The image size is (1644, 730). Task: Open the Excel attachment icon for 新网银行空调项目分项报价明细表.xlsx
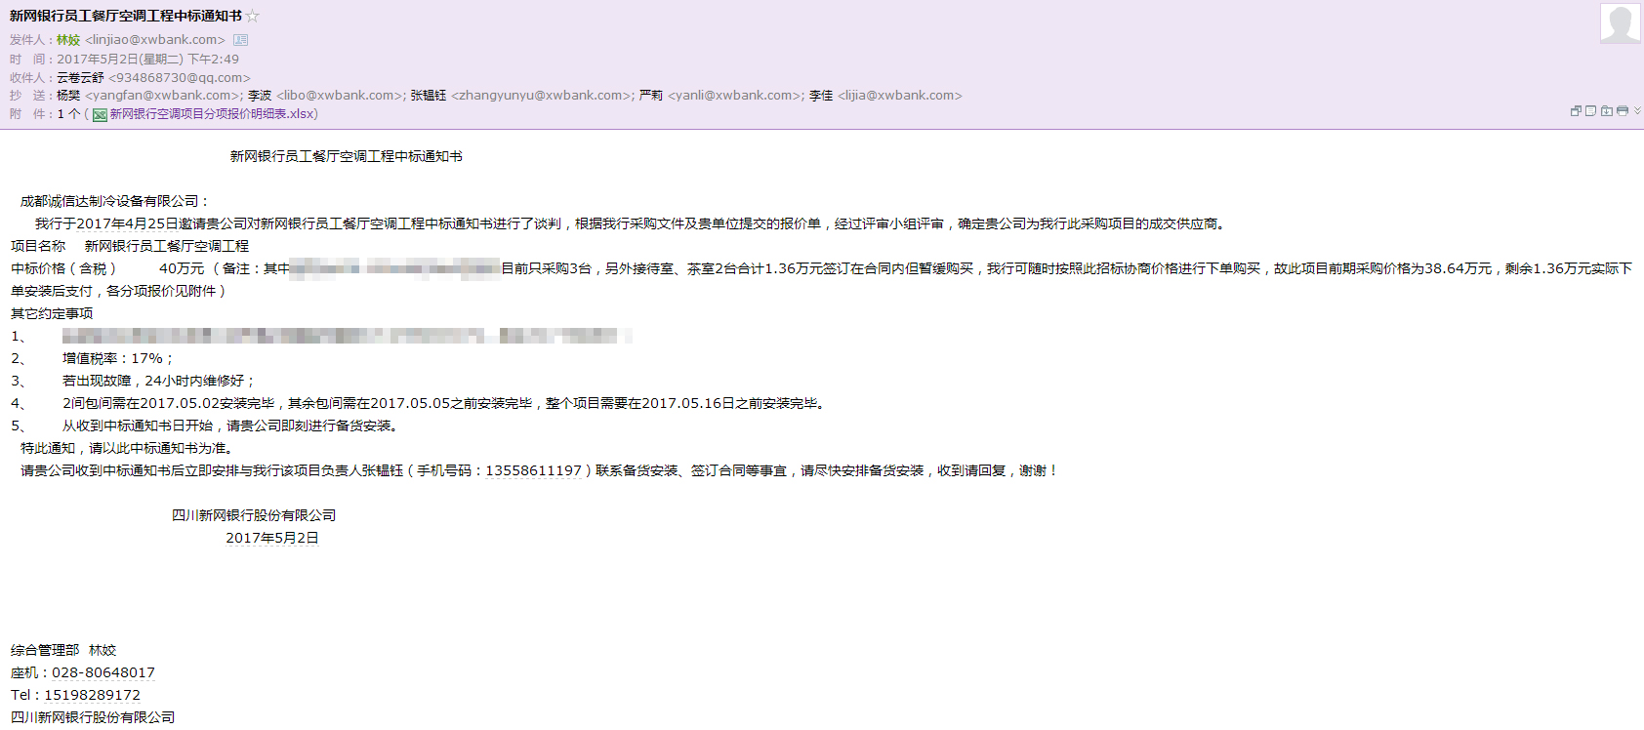pos(100,115)
